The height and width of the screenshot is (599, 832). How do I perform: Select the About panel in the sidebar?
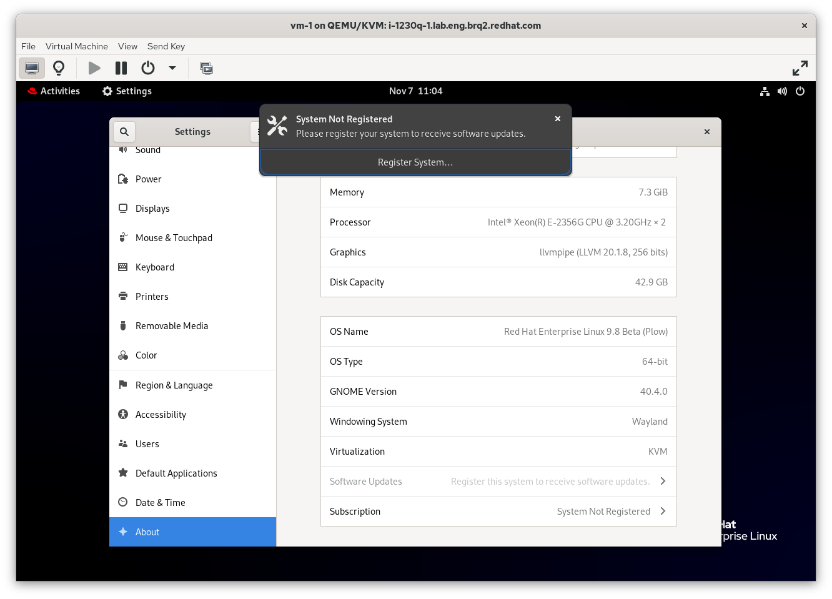pos(192,532)
